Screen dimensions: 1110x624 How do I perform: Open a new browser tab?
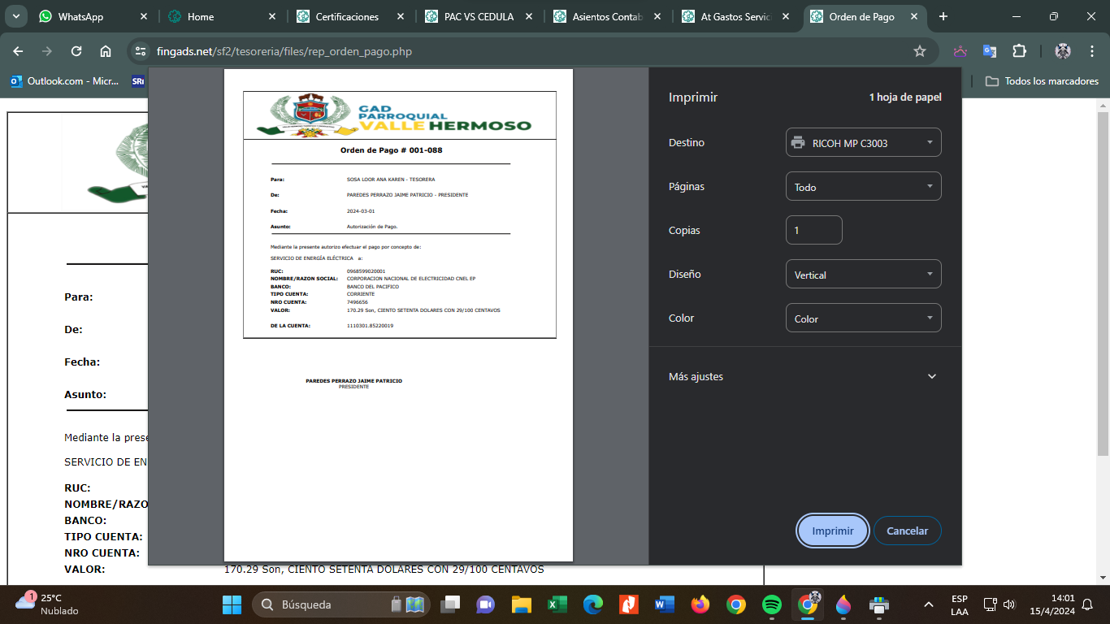pyautogui.click(x=943, y=16)
